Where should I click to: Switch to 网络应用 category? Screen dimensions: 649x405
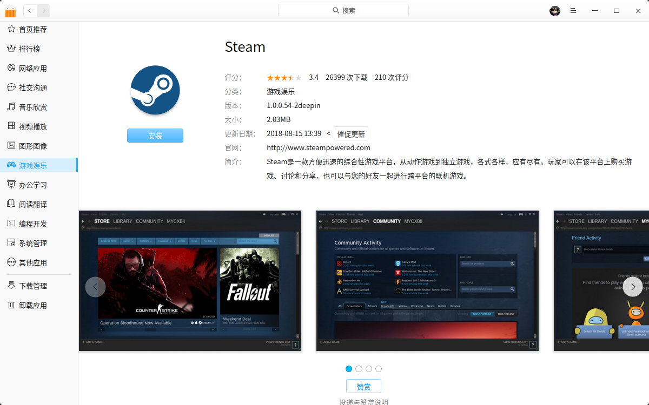pyautogui.click(x=32, y=68)
